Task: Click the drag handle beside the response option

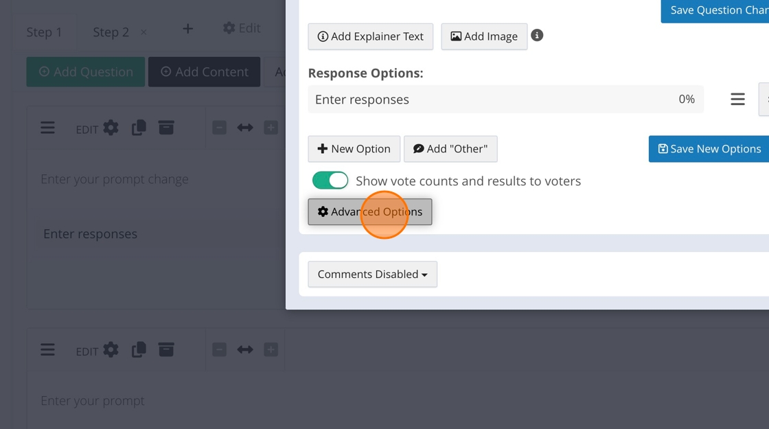Action: (737, 100)
